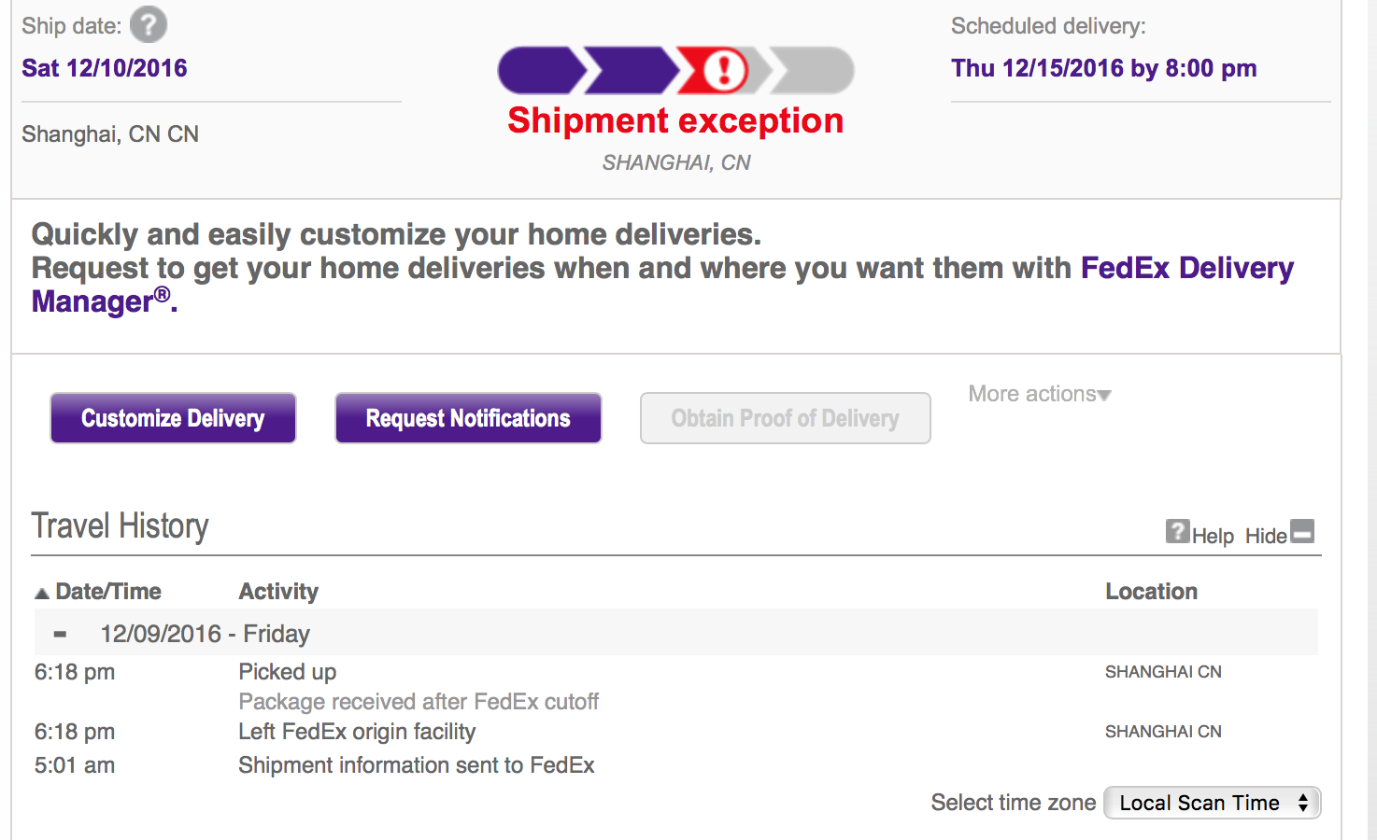Click the Sat 12/10/2016 ship date
The height and width of the screenshot is (840, 1377).
coord(105,68)
